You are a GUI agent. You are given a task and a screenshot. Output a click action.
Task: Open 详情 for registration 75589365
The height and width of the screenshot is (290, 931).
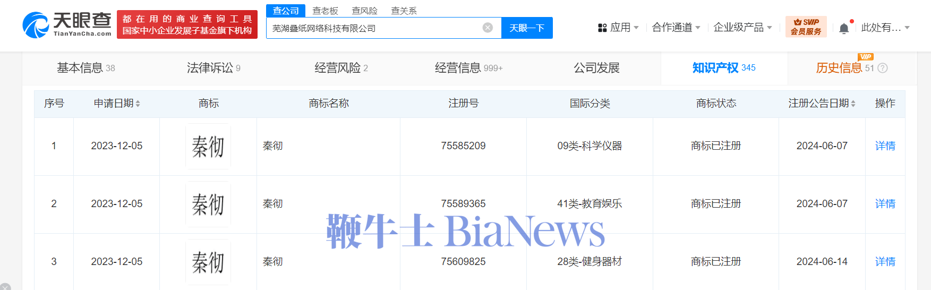tap(885, 203)
